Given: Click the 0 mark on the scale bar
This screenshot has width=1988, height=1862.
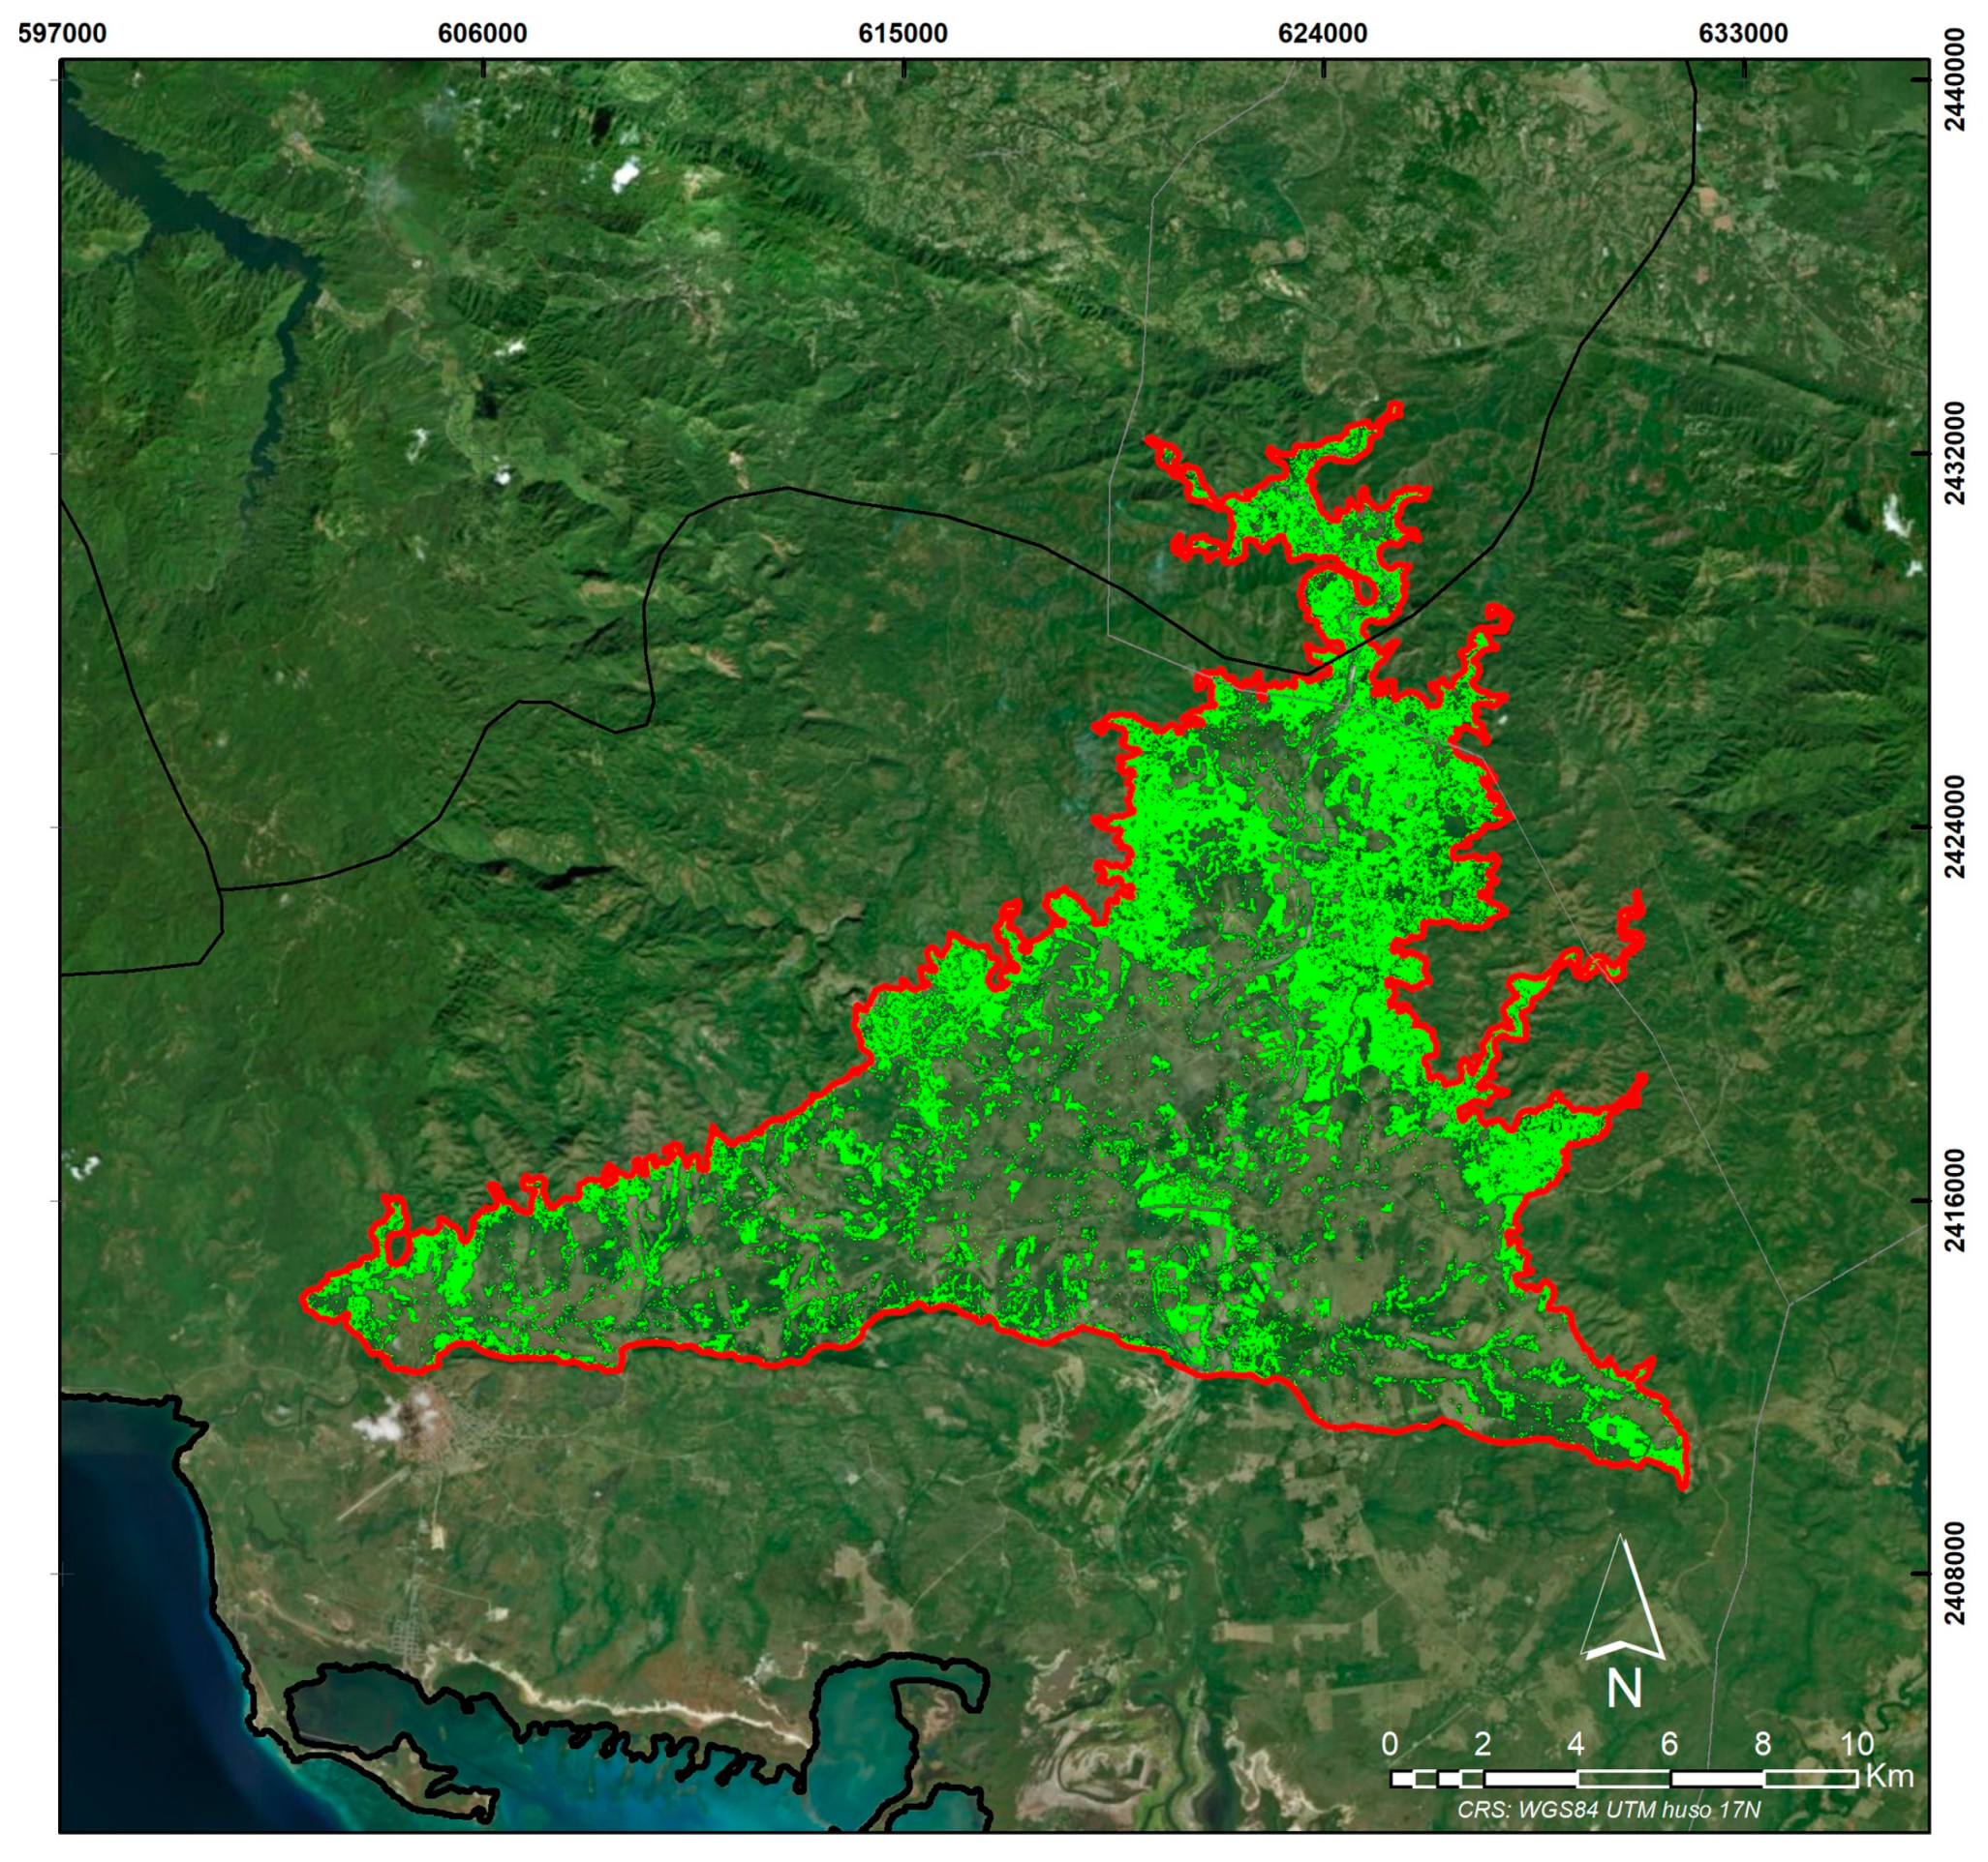Looking at the screenshot, I should (x=1390, y=1744).
